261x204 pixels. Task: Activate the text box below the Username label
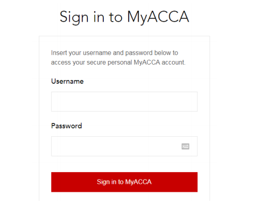124,102
